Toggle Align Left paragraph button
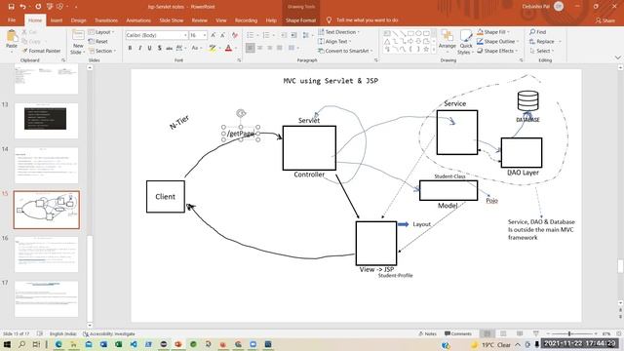The width and height of the screenshot is (624, 351). click(x=250, y=48)
